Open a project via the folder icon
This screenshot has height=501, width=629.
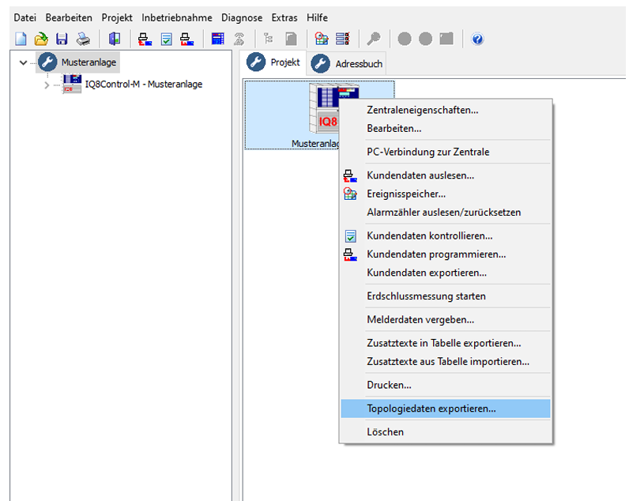tap(41, 39)
